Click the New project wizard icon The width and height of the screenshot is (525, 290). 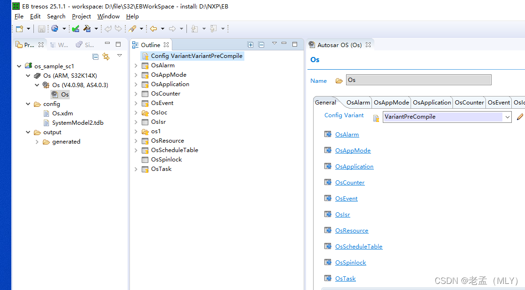[x=19, y=29]
